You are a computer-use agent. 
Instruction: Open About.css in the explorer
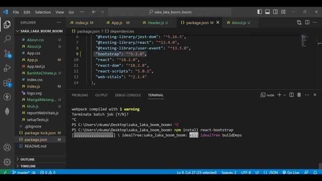coord(40,40)
